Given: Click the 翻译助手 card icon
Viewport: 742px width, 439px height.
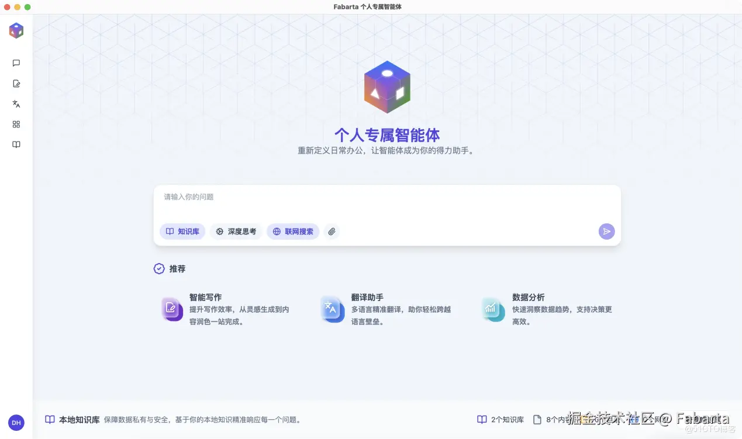Looking at the screenshot, I should (333, 309).
